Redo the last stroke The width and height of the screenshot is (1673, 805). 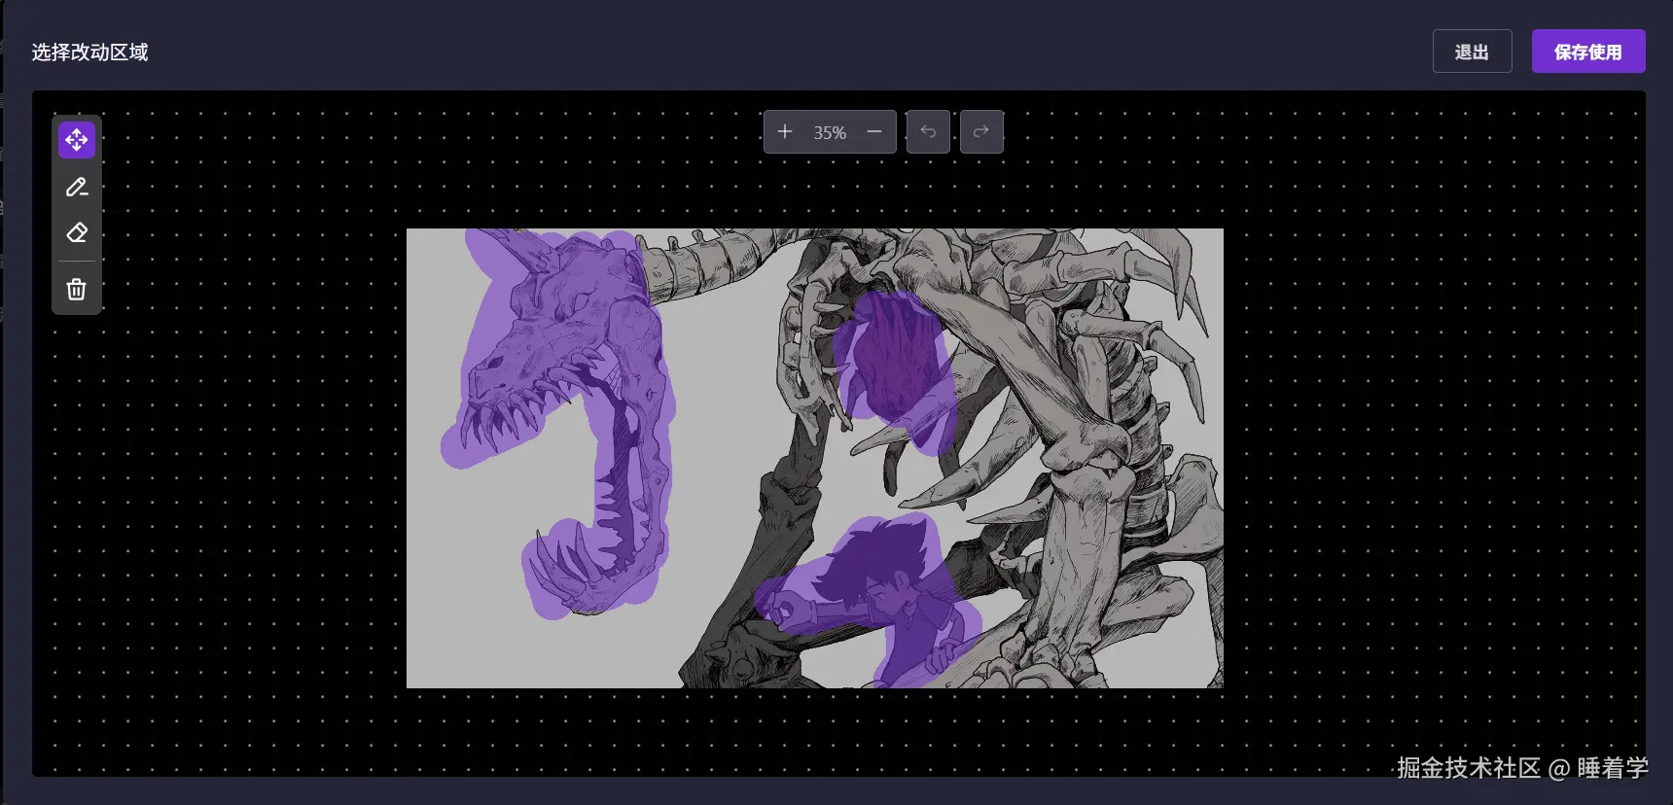click(981, 131)
